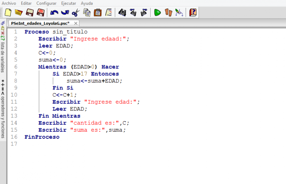286x184 pixels.
Task: Open the Ayuda menu
Action: click(87, 3)
